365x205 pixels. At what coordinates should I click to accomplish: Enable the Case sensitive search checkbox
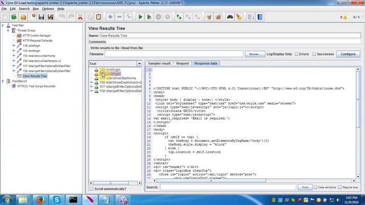(315, 187)
